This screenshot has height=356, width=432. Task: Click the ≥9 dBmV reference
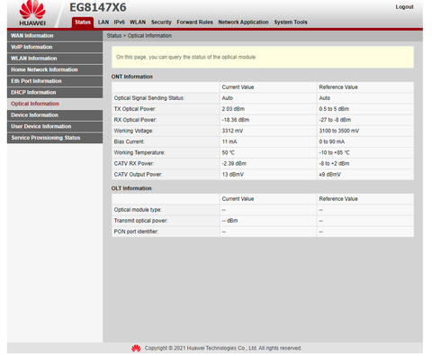(330, 175)
